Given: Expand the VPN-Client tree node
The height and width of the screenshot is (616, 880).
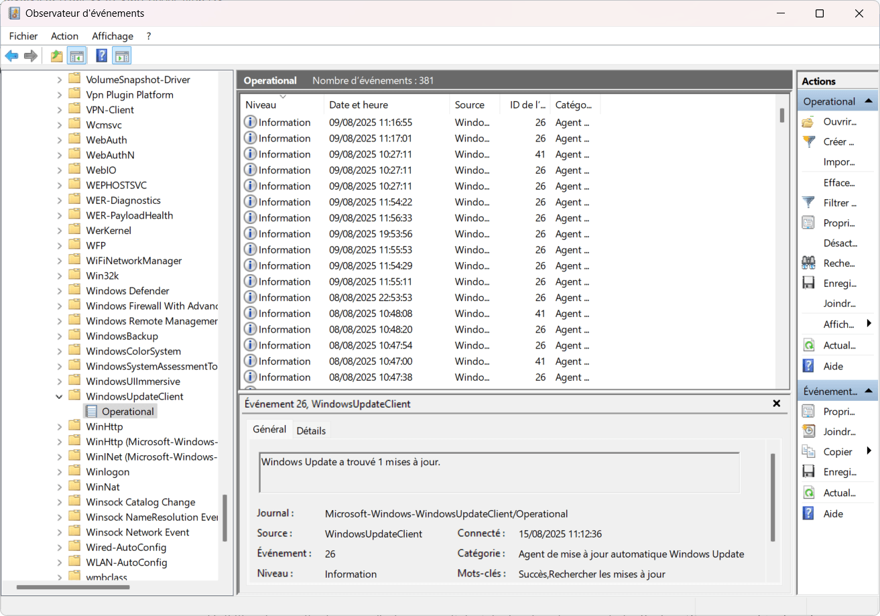Looking at the screenshot, I should pos(59,110).
